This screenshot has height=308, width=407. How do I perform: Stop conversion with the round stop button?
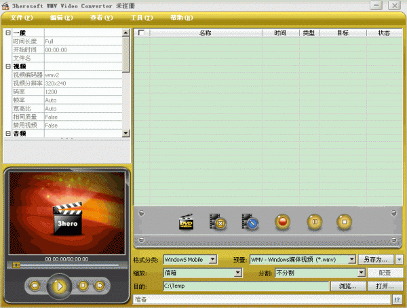pos(344,222)
